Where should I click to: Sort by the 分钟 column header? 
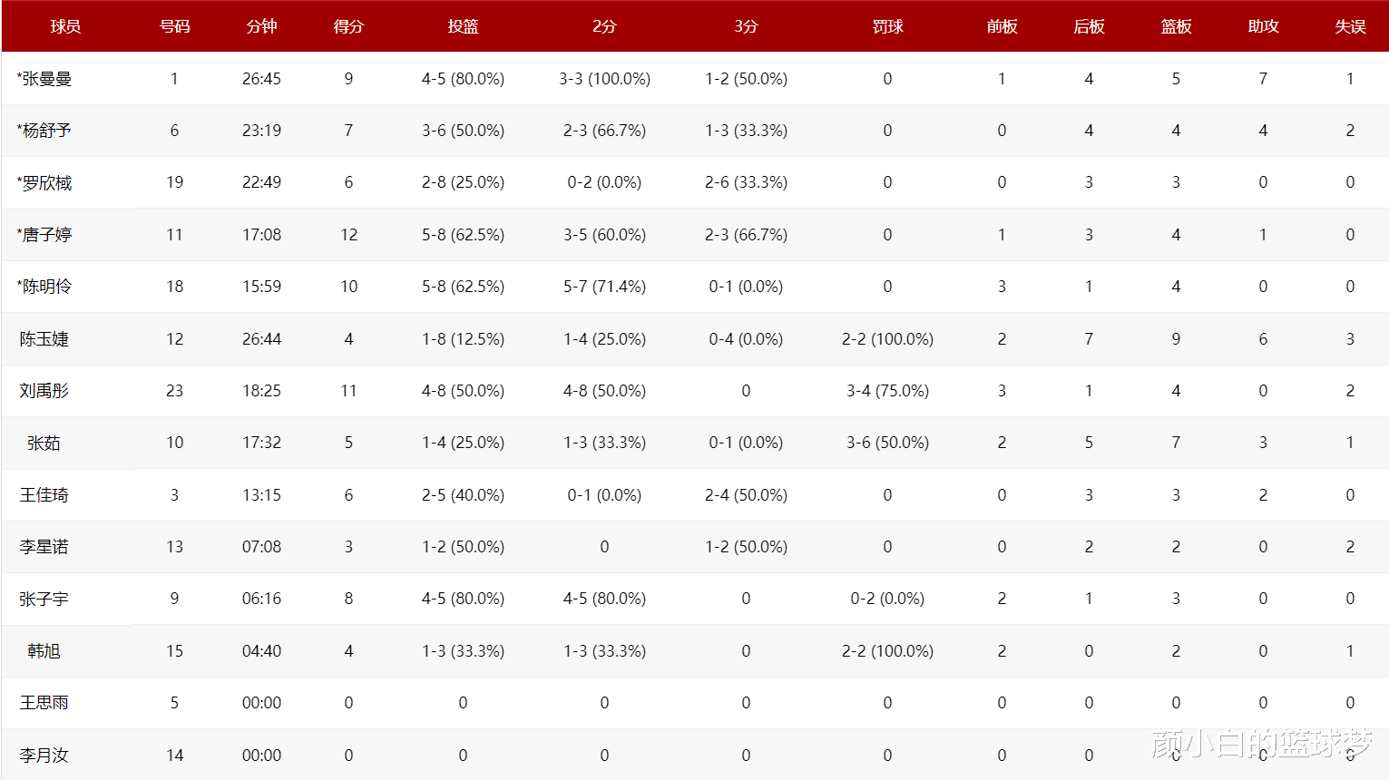click(x=261, y=26)
